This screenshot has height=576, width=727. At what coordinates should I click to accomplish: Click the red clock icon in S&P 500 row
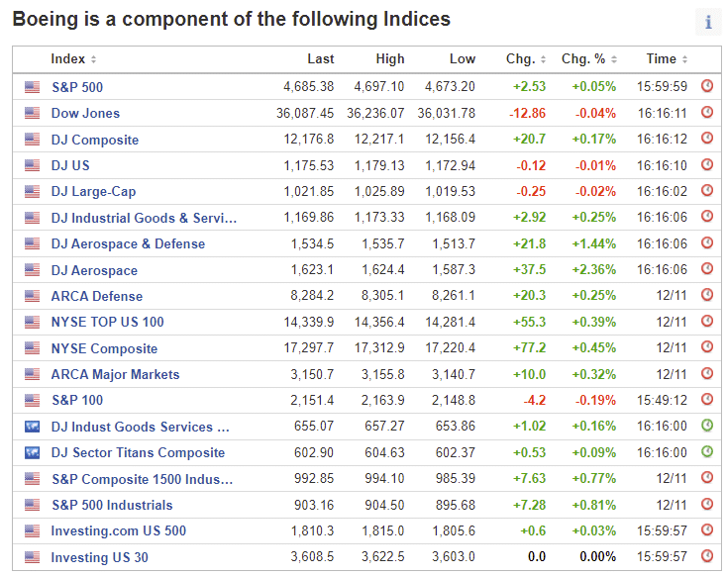pyautogui.click(x=707, y=86)
